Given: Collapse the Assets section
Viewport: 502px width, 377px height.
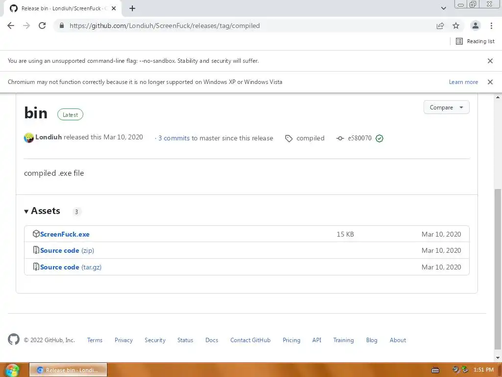Looking at the screenshot, I should [x=42, y=211].
